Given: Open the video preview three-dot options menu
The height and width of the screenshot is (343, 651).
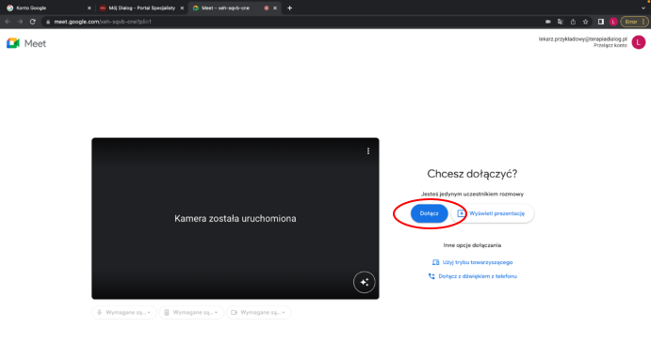Looking at the screenshot, I should point(367,151).
